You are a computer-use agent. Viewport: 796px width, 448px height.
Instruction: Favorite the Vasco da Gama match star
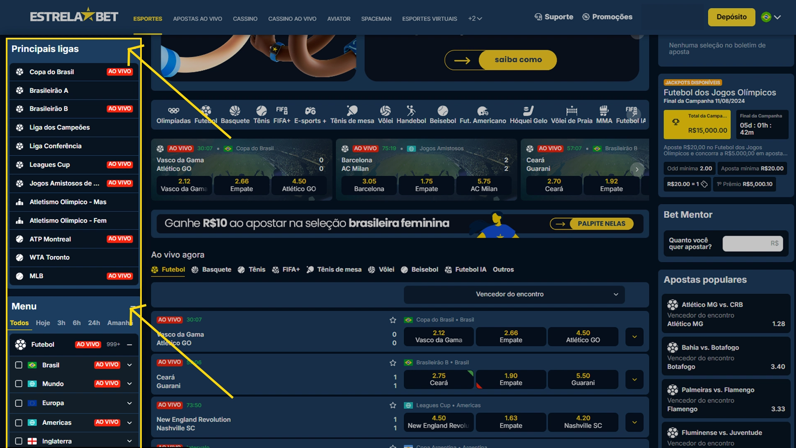393,320
